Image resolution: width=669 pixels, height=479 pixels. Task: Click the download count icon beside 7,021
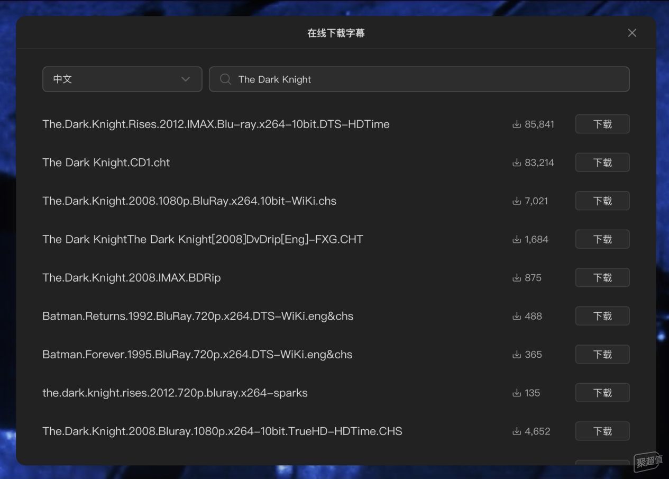tap(517, 201)
